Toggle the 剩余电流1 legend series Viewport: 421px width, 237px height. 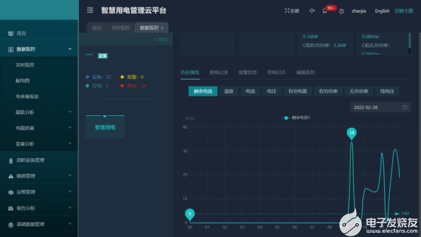[x=296, y=118]
